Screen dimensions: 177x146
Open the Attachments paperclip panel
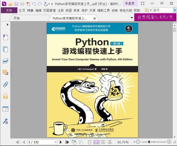[5, 84]
